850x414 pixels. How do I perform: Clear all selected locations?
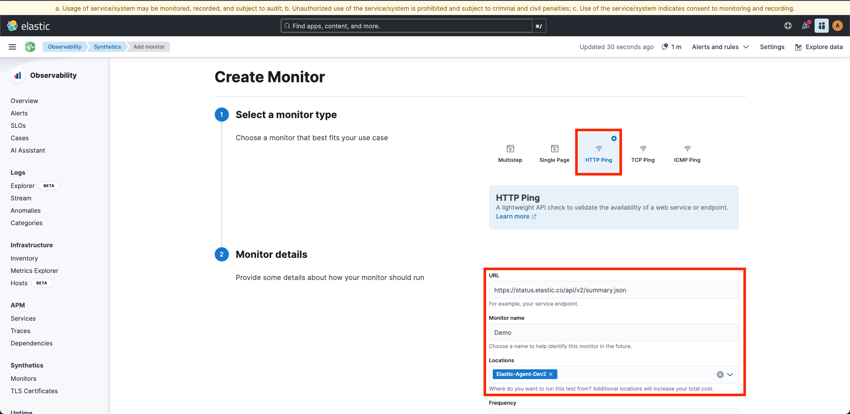(x=720, y=375)
